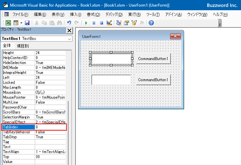Open Properties Window icon
The height and width of the screenshot is (165, 241).
(126, 23)
